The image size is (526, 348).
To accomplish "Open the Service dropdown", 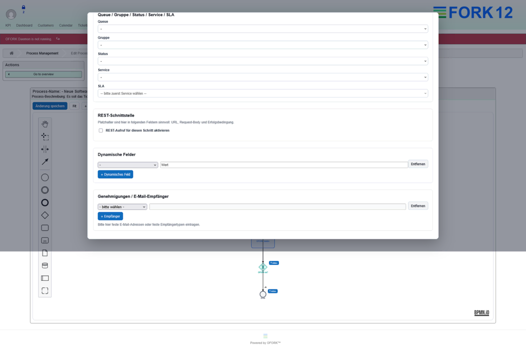I will (x=262, y=77).
